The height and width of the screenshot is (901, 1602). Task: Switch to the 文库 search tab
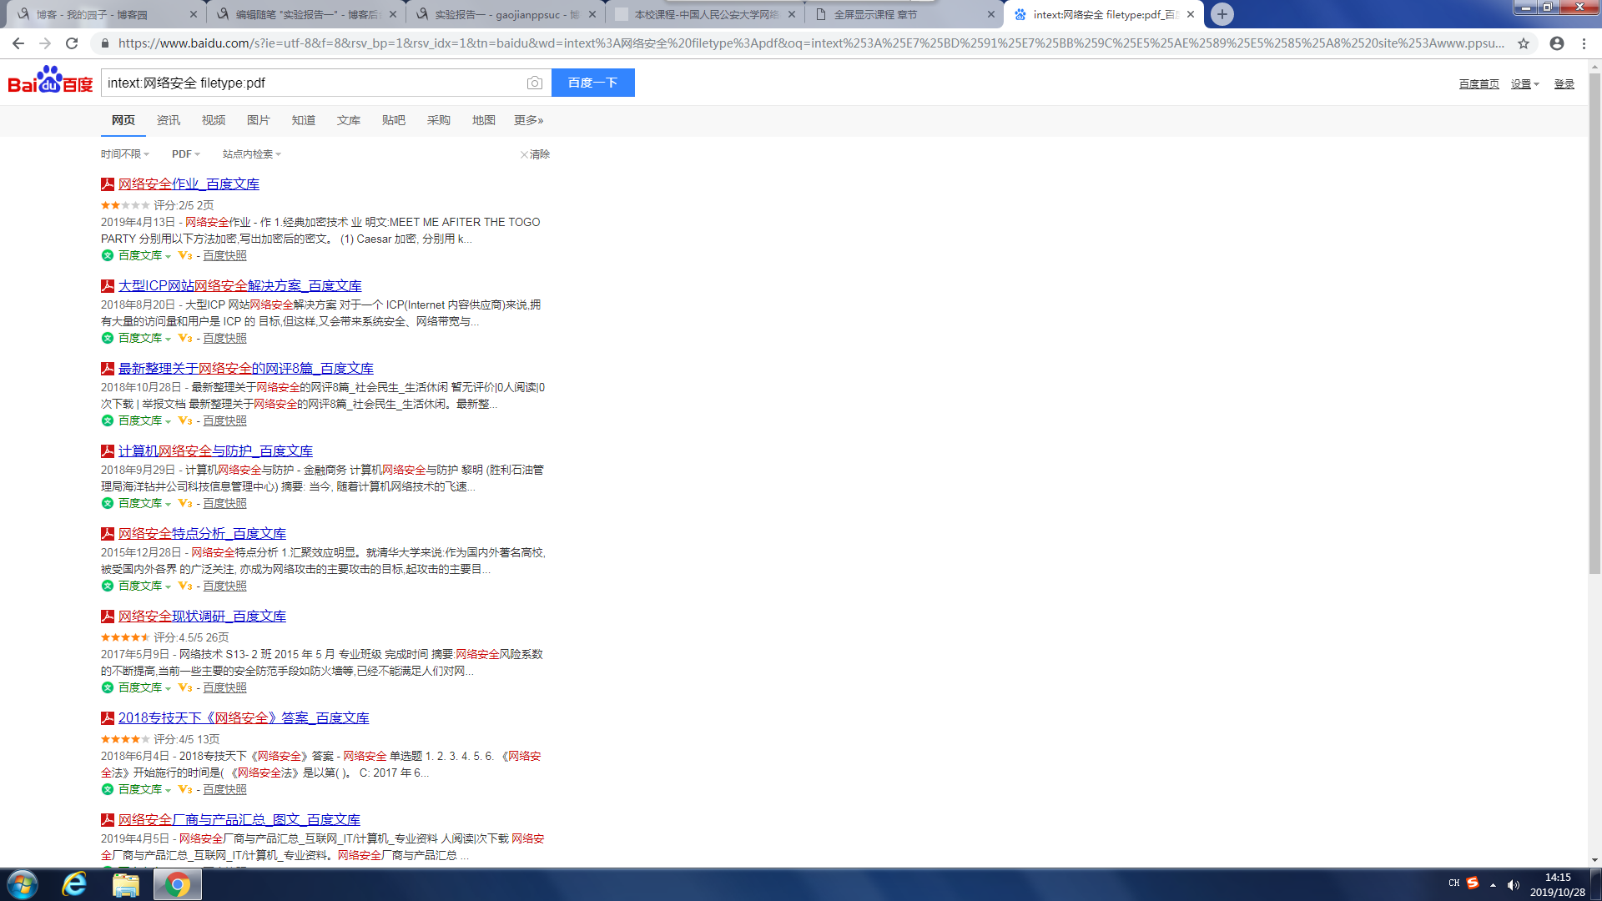click(348, 120)
